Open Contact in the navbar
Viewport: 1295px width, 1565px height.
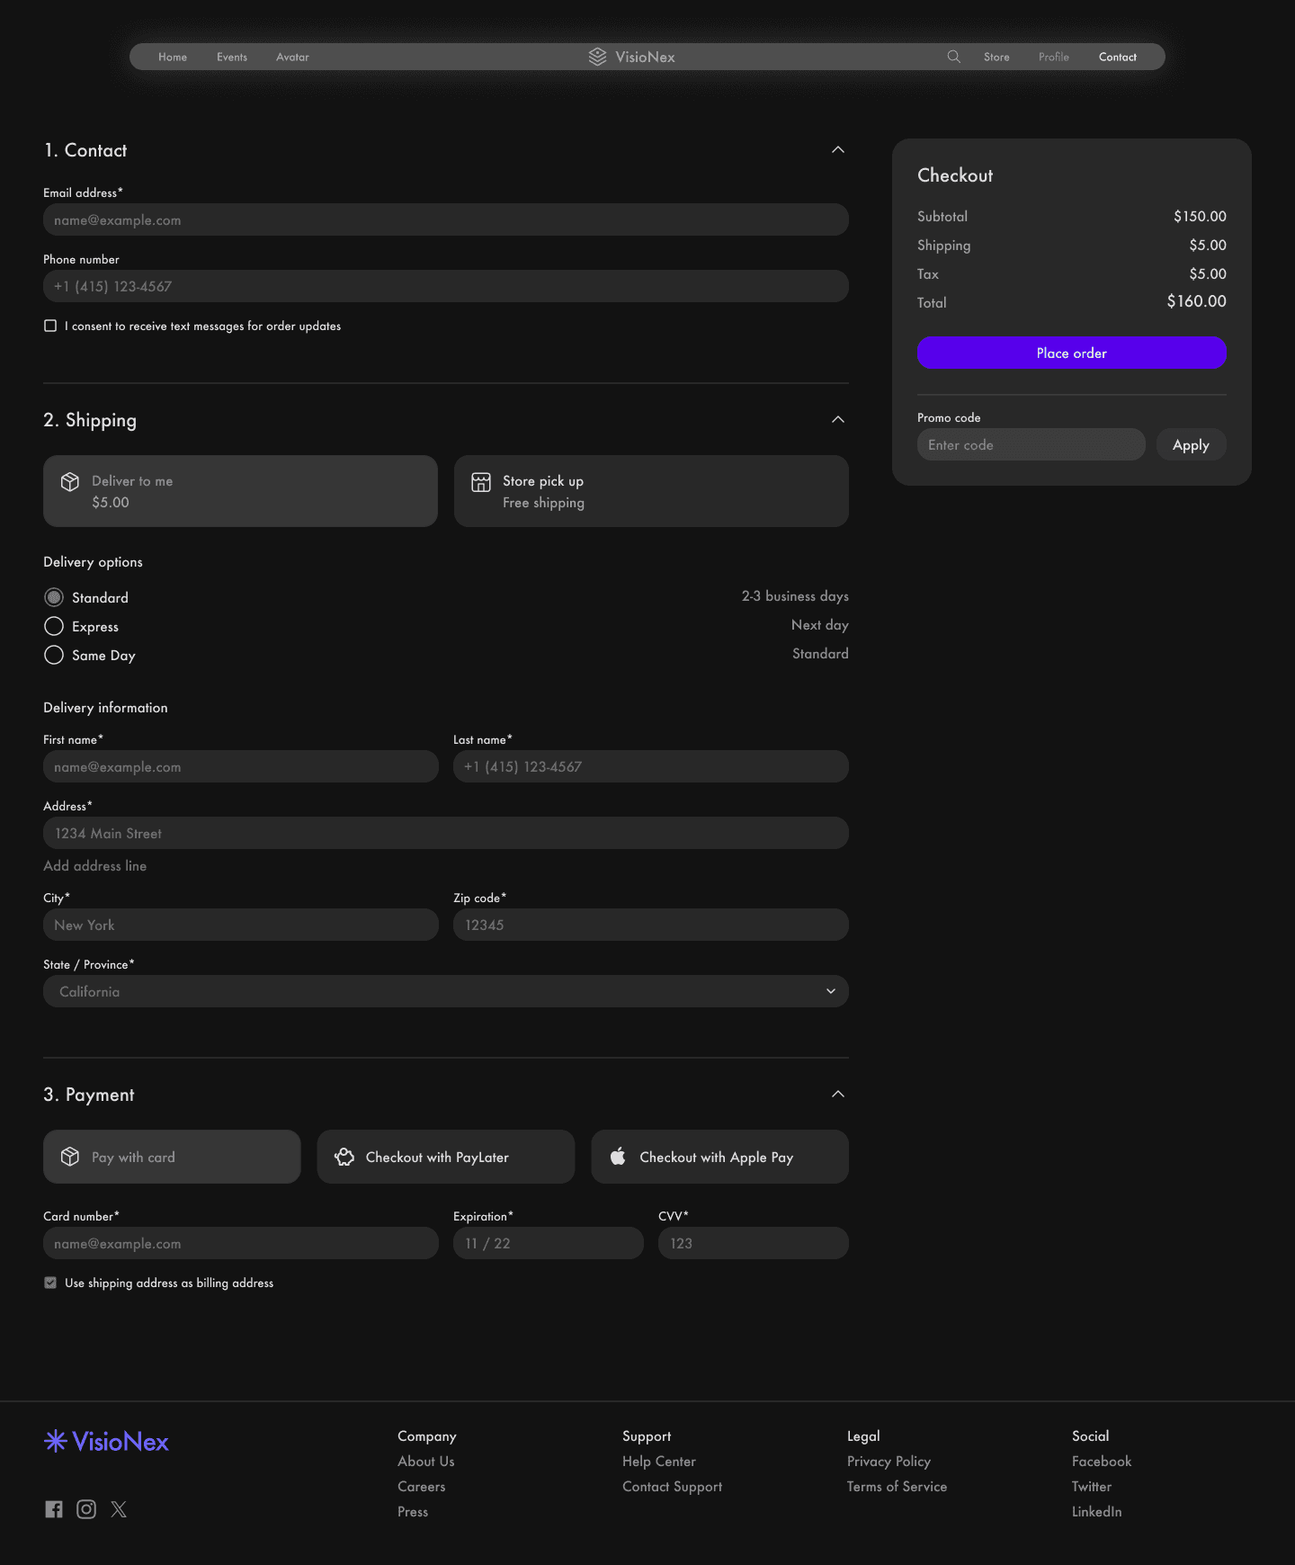pos(1118,57)
